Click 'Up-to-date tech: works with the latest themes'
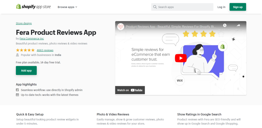The height and width of the screenshot is (128, 262). pos(50,95)
